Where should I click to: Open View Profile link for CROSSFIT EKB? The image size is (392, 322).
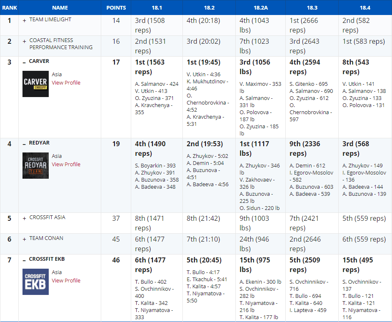coord(66,280)
